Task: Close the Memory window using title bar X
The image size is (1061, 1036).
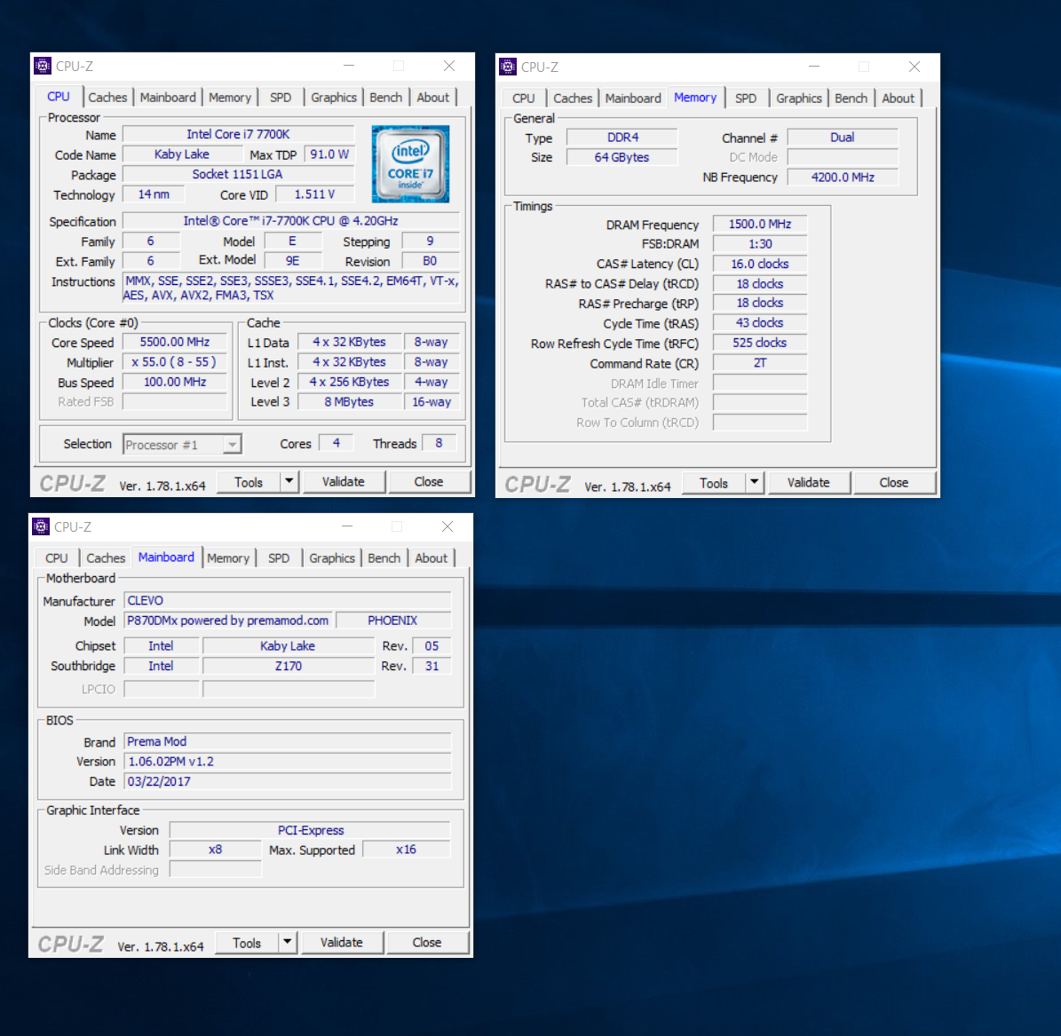Action: coord(915,67)
